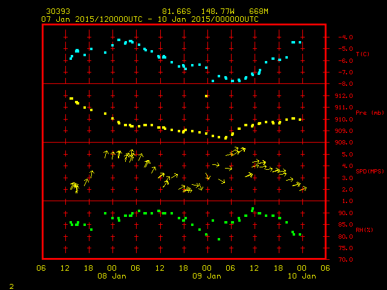
Task: Click the 75.0 humidity tick label
Action: pos(345,248)
